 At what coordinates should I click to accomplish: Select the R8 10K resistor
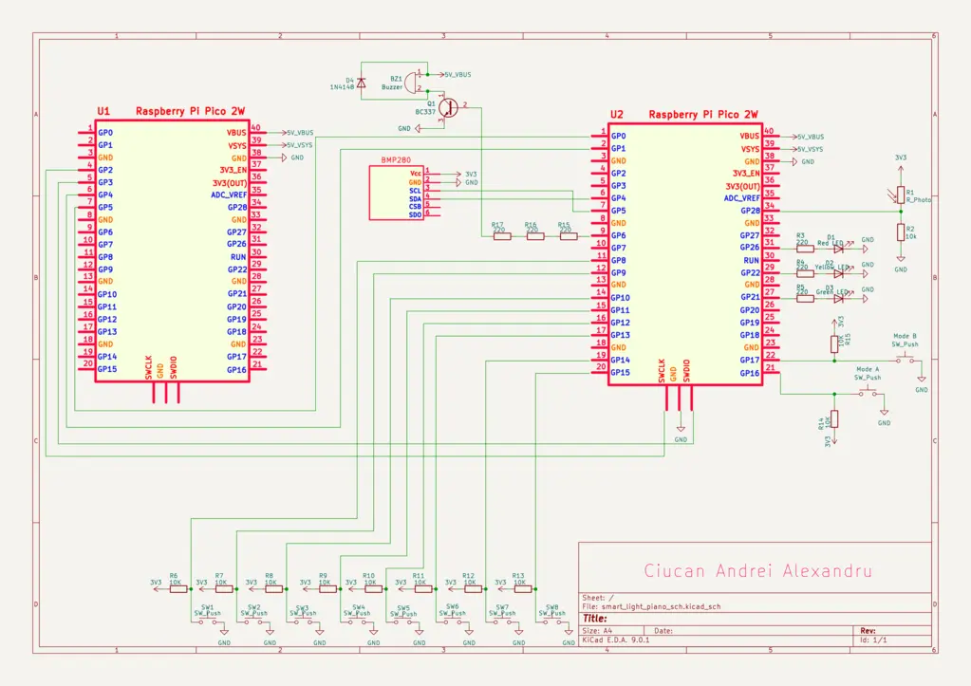(x=273, y=589)
